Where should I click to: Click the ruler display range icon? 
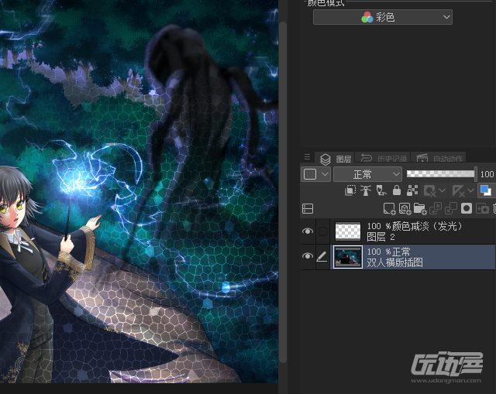pyautogui.click(x=458, y=191)
